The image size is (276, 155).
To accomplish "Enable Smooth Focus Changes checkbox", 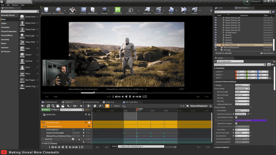I will 236,123.
